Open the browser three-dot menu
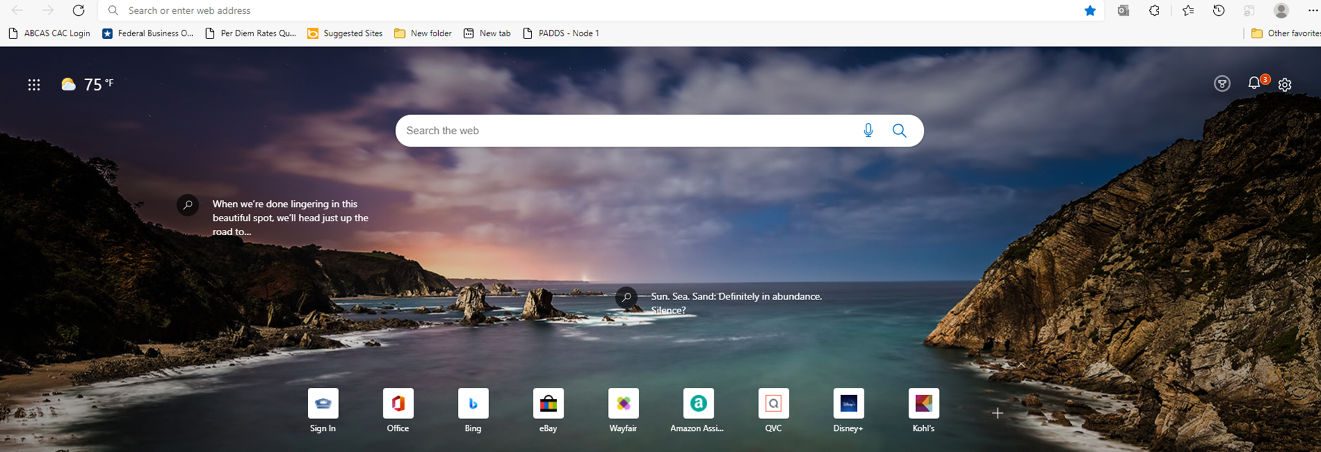Viewport: 1321px width, 452px height. (1312, 11)
